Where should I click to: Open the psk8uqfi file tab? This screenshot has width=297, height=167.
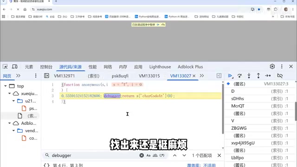pyautogui.click(x=120, y=76)
